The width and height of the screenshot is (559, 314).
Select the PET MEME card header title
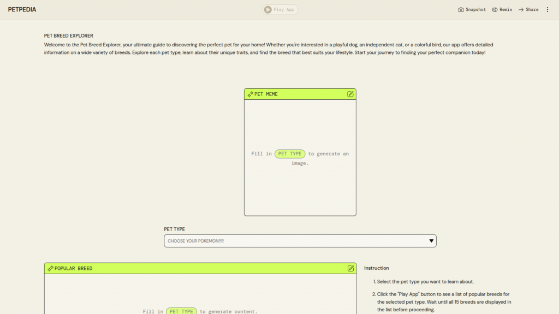click(266, 94)
